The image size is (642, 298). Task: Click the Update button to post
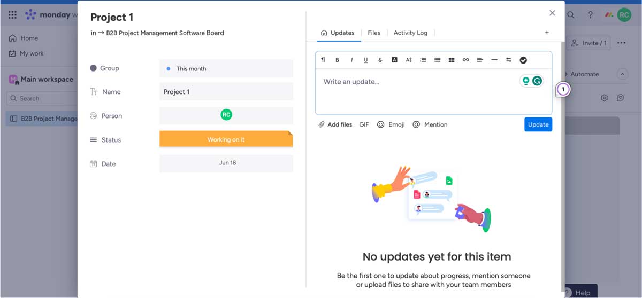coord(538,124)
